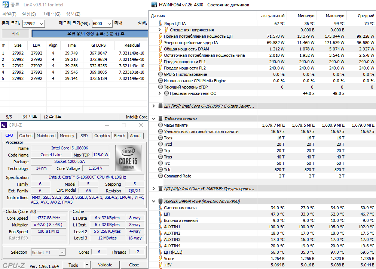This screenshot has width=376, height=269.
Task: Click chip icon of ASRock Z490M Pro4 group
Action: click(161, 201)
